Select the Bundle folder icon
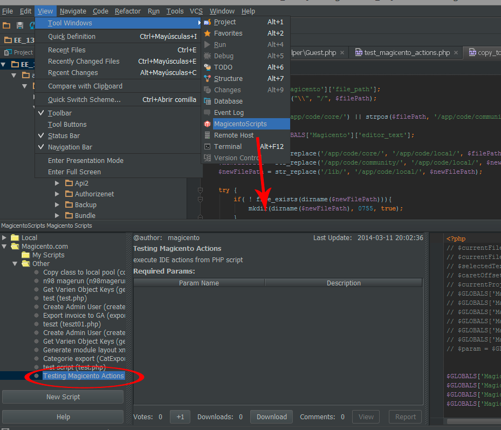The height and width of the screenshot is (430, 501). 69,215
